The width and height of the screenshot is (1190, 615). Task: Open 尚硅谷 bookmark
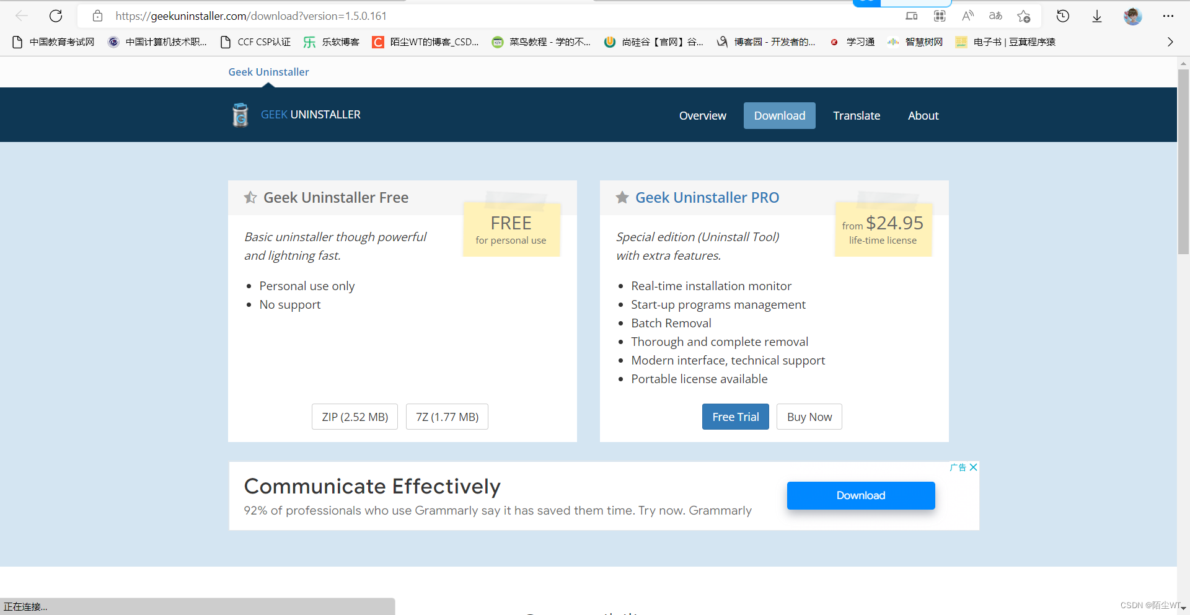654,42
